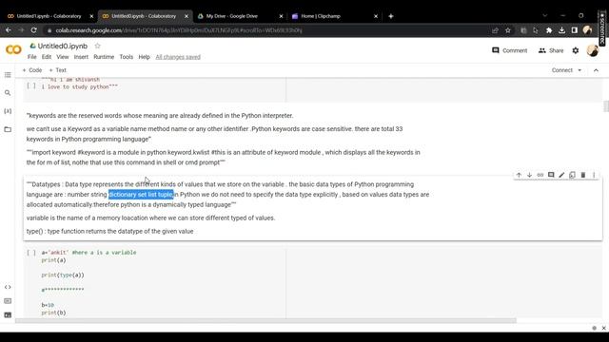Click the line 'type() : type function returns'
This screenshot has width=609, height=342.
(110, 232)
